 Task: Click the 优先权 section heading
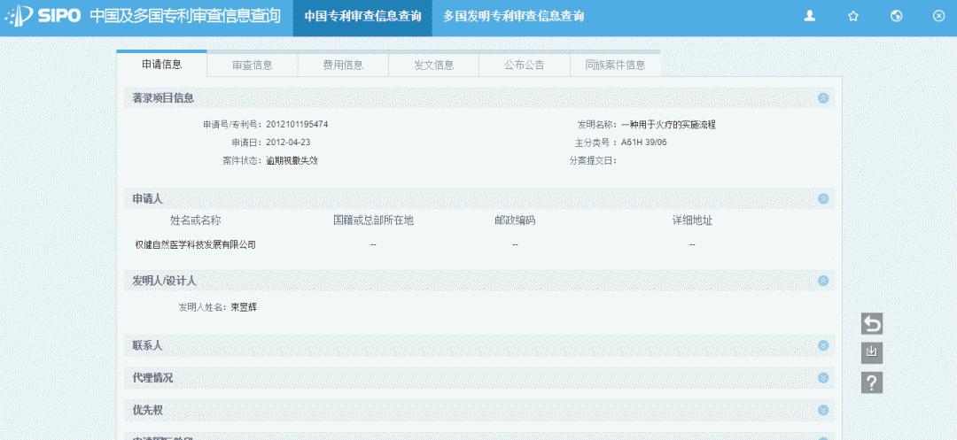[148, 410]
